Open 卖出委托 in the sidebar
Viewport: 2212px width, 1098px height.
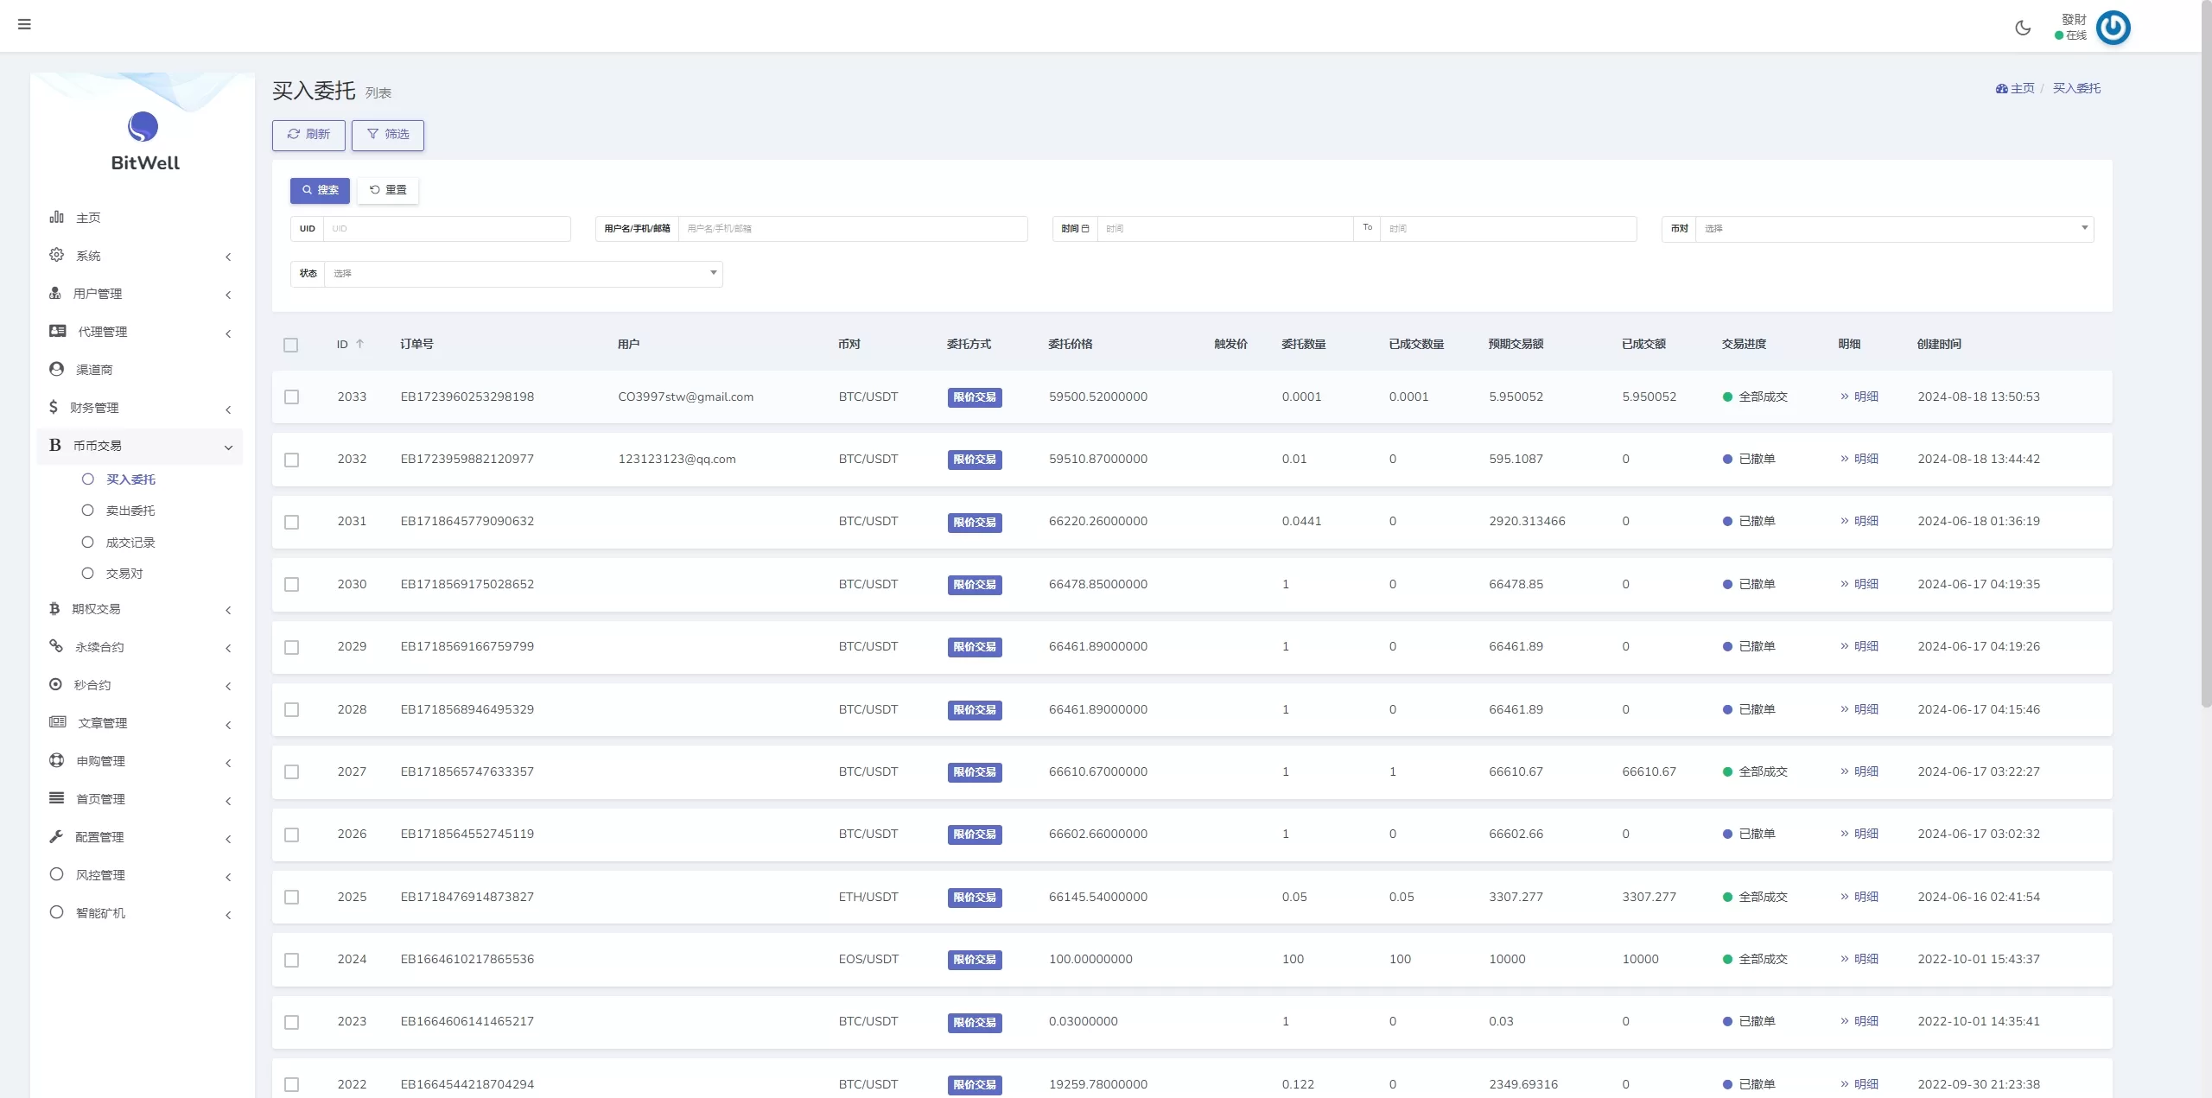point(130,511)
